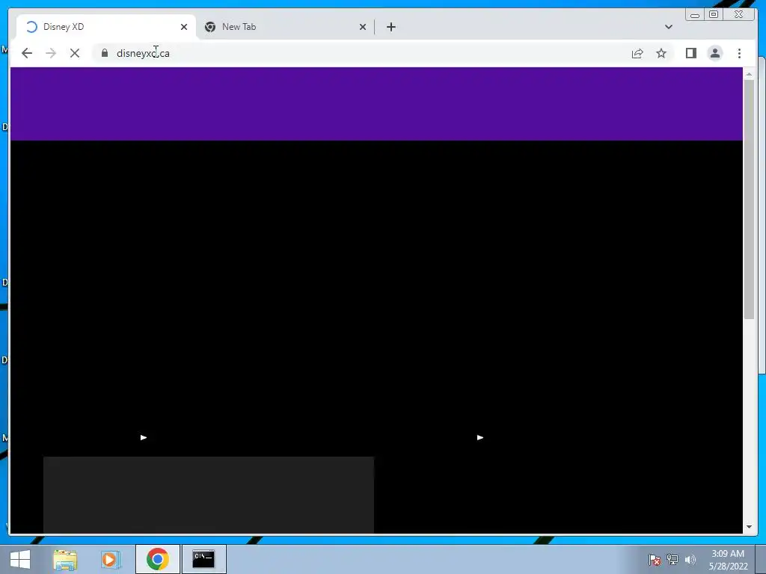This screenshot has width=766, height=574.
Task: Click the taskbar clock showing 3:09 AM
Action: pyautogui.click(x=728, y=559)
